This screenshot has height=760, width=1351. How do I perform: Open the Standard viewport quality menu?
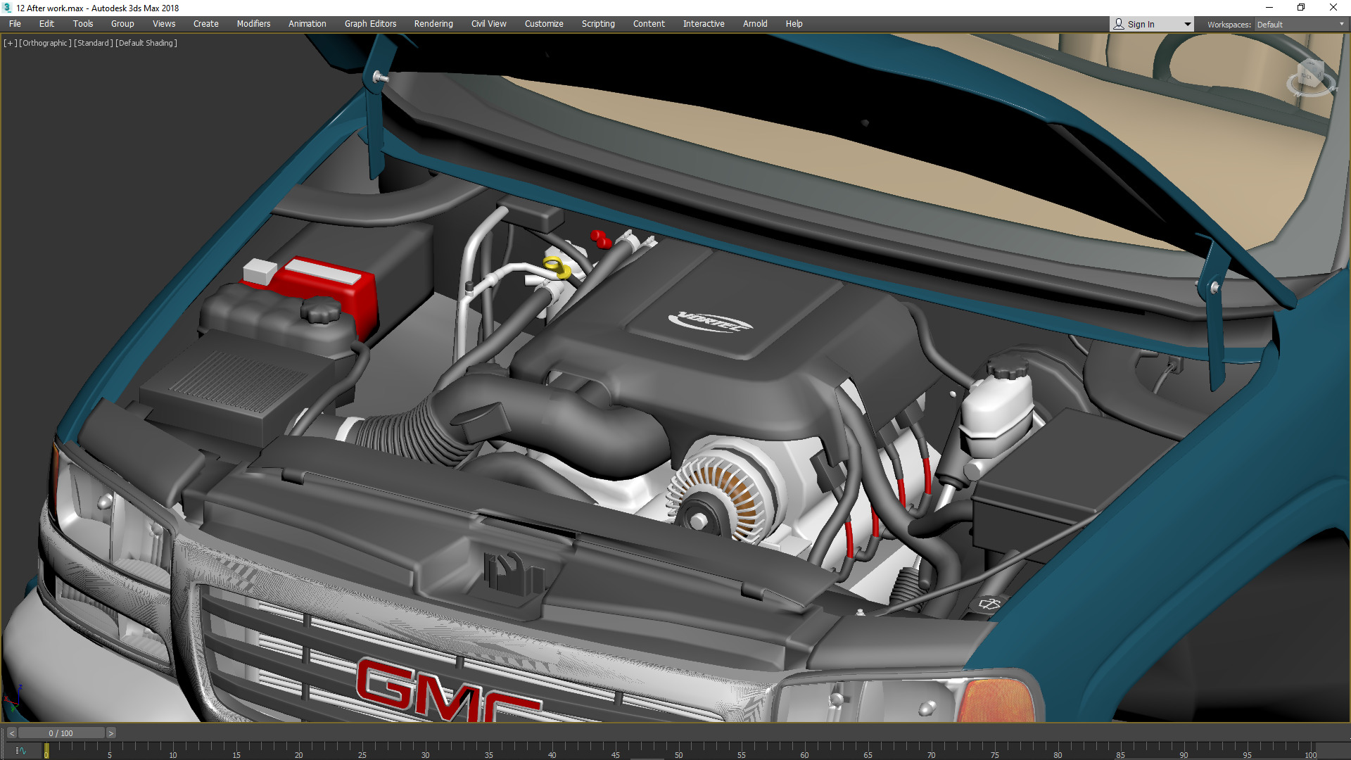(x=93, y=43)
